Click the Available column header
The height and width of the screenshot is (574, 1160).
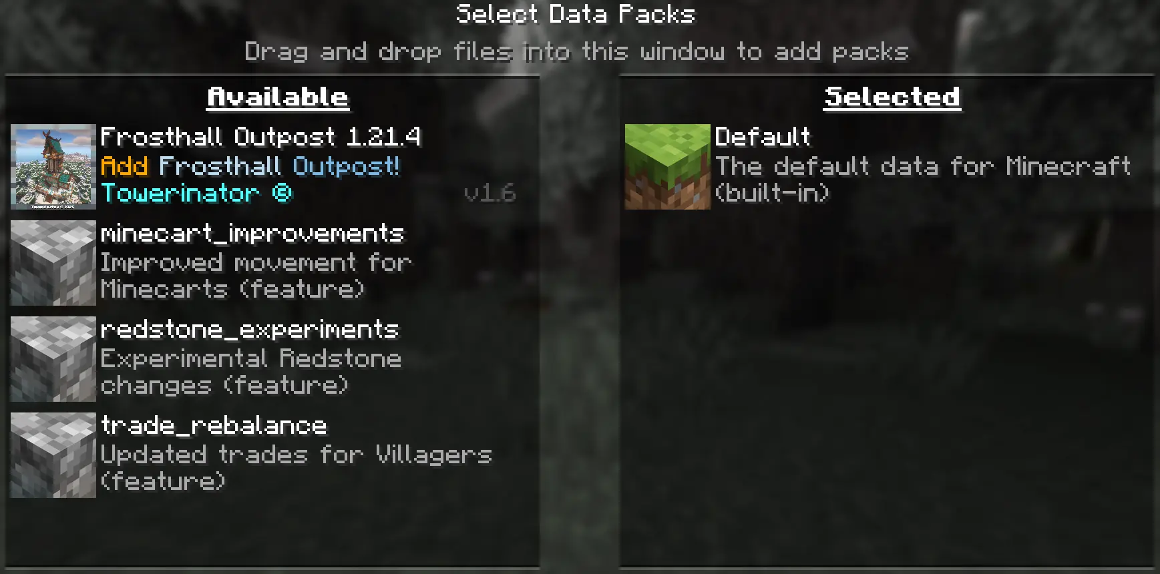click(x=278, y=97)
